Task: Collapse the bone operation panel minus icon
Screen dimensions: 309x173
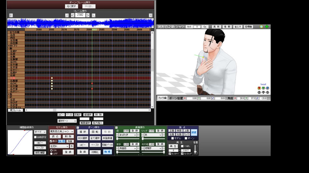Action: 78,128
